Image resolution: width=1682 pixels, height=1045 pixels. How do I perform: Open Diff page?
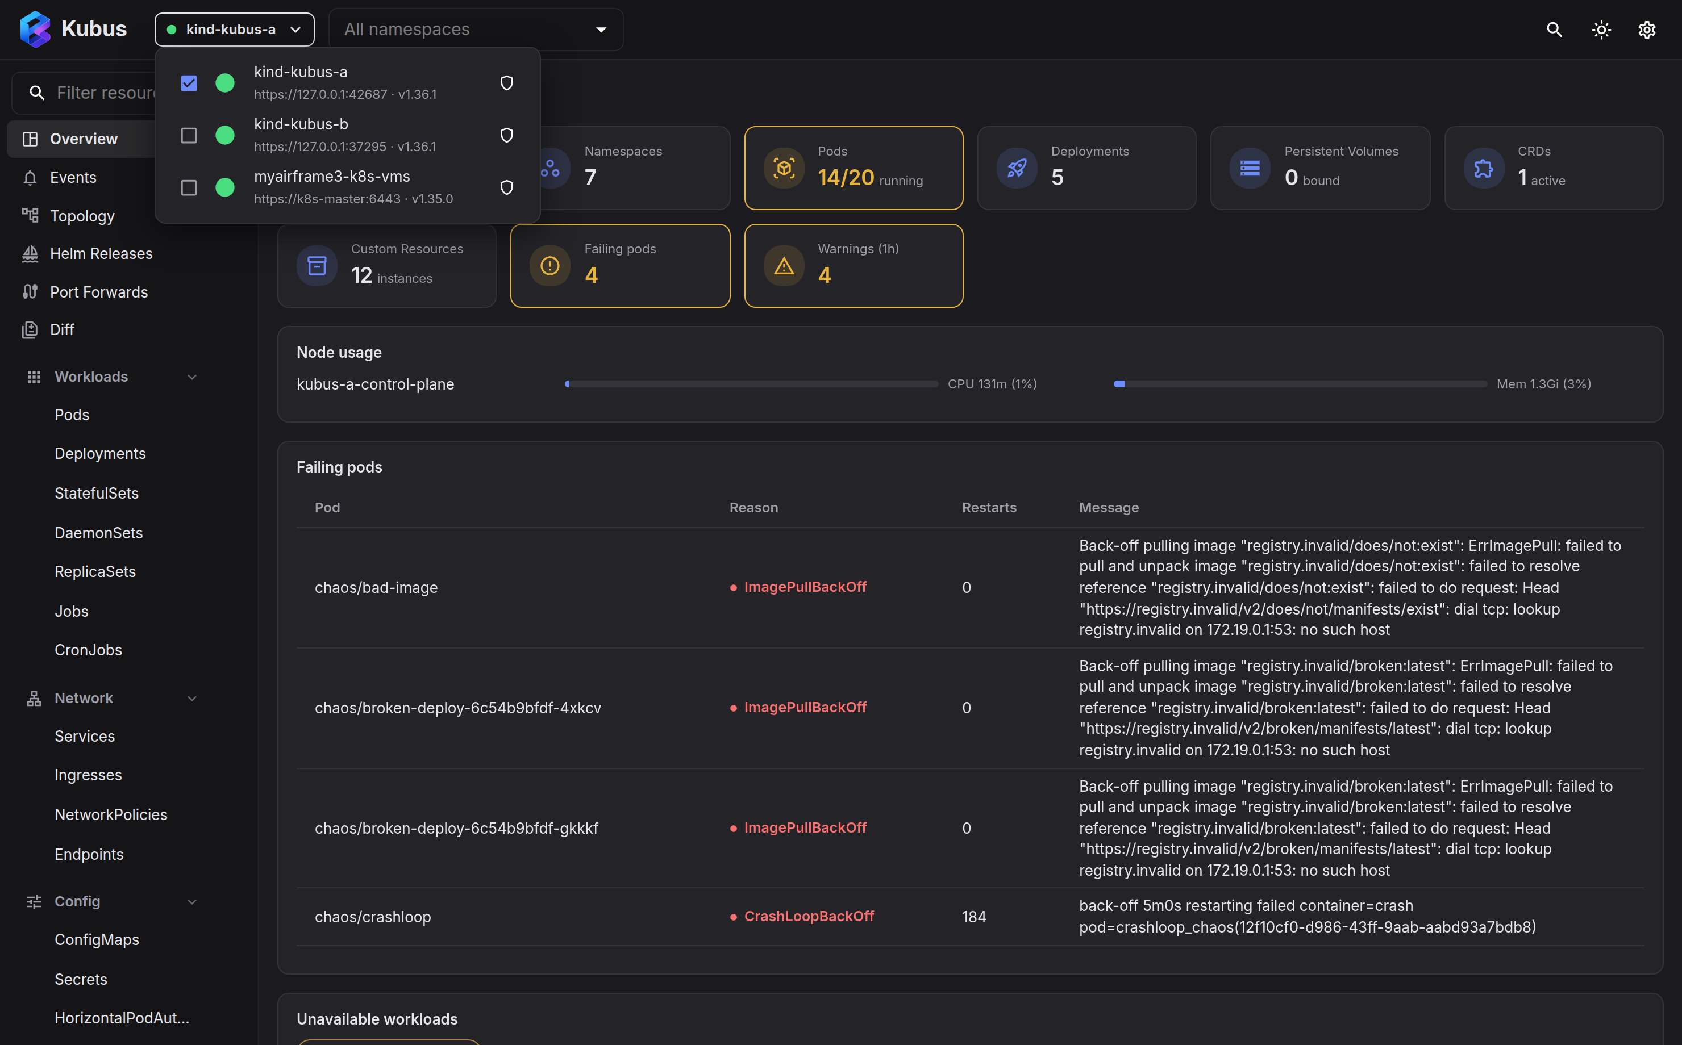click(61, 329)
